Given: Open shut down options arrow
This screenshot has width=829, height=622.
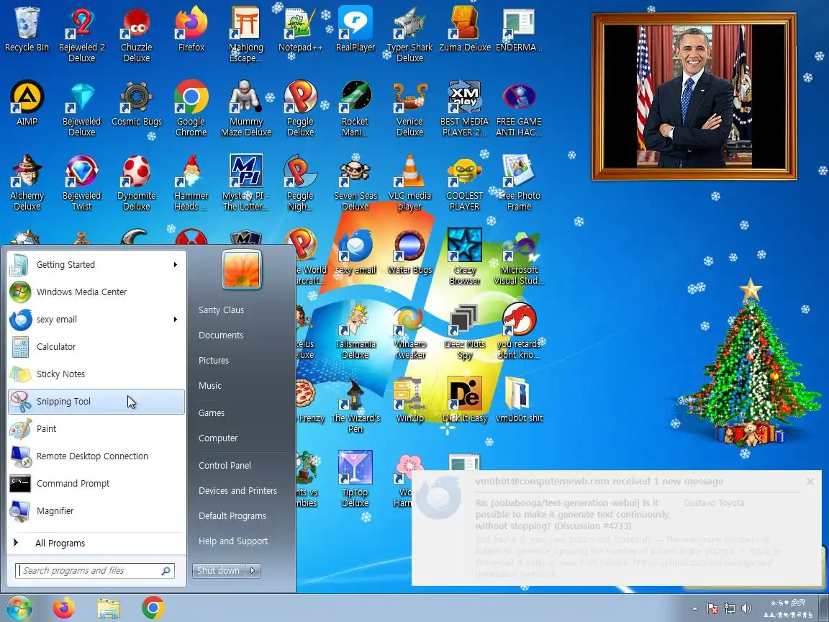Looking at the screenshot, I should 253,570.
